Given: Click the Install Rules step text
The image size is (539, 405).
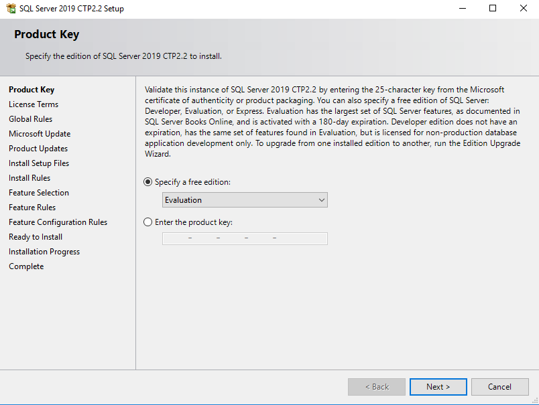Looking at the screenshot, I should coord(29,178).
